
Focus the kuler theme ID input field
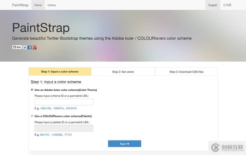click(64, 102)
